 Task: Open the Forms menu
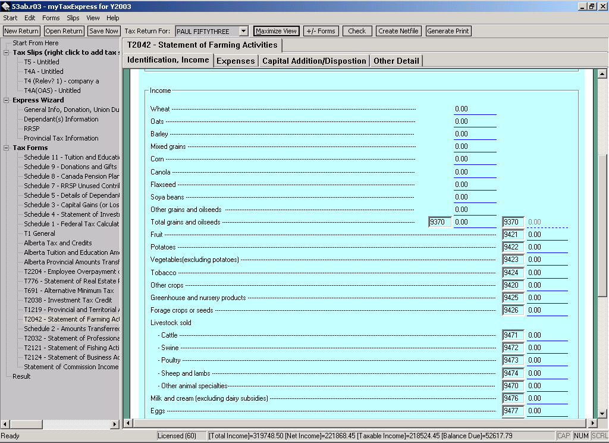click(x=51, y=18)
